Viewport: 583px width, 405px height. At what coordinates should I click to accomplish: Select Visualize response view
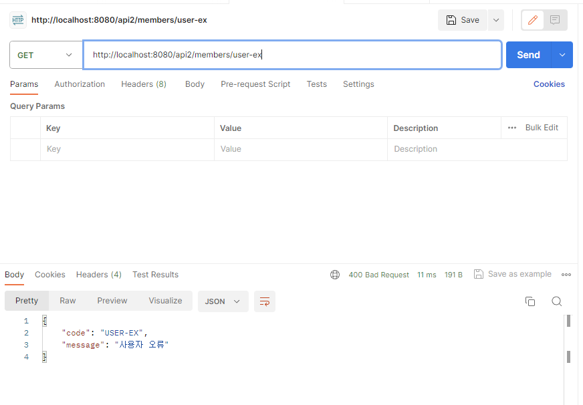coord(165,301)
